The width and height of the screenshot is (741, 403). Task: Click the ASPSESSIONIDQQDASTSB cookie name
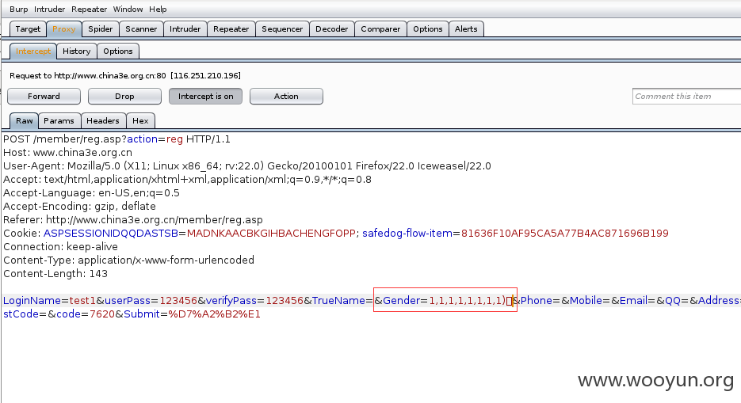(111, 233)
